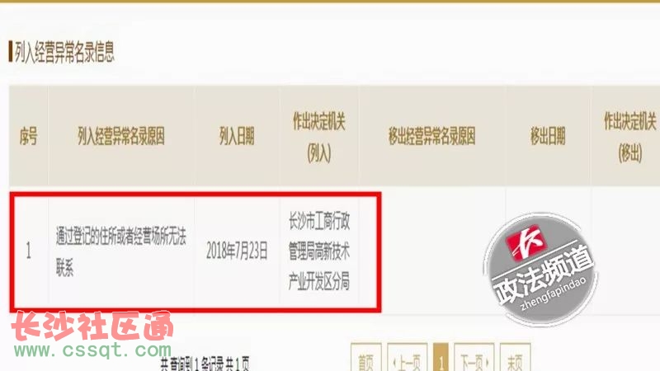
Task: Click the 作出决定机关(列入) column header
Action: (x=318, y=136)
